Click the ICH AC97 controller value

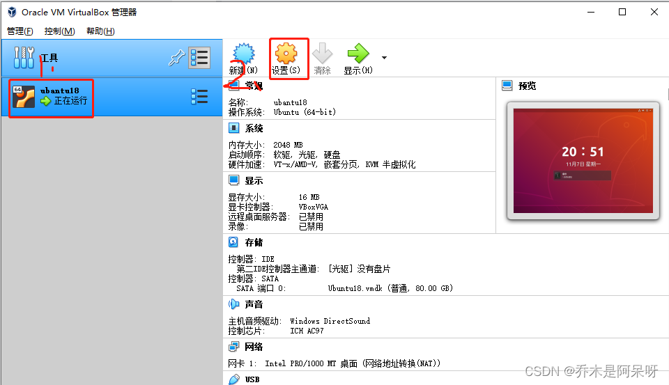pyautogui.click(x=307, y=331)
